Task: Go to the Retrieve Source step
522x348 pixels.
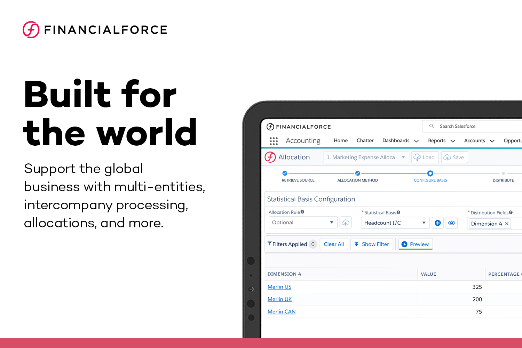Action: tap(285, 173)
